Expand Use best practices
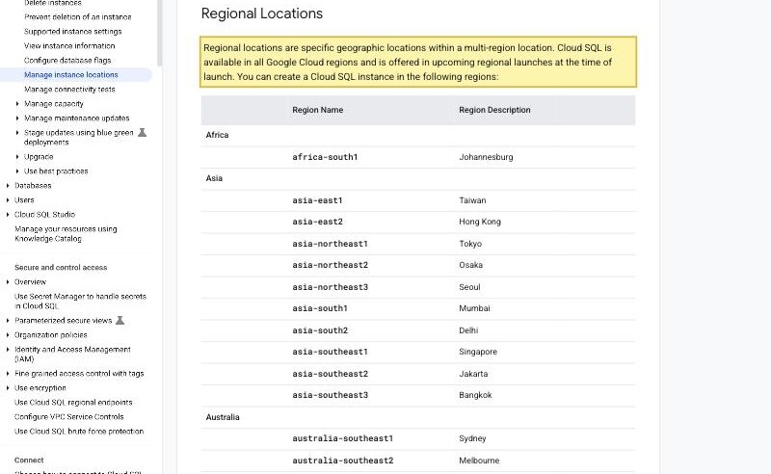 coord(17,171)
